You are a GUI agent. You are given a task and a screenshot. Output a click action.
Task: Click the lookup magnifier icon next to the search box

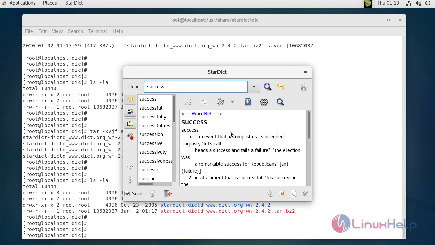click(267, 87)
